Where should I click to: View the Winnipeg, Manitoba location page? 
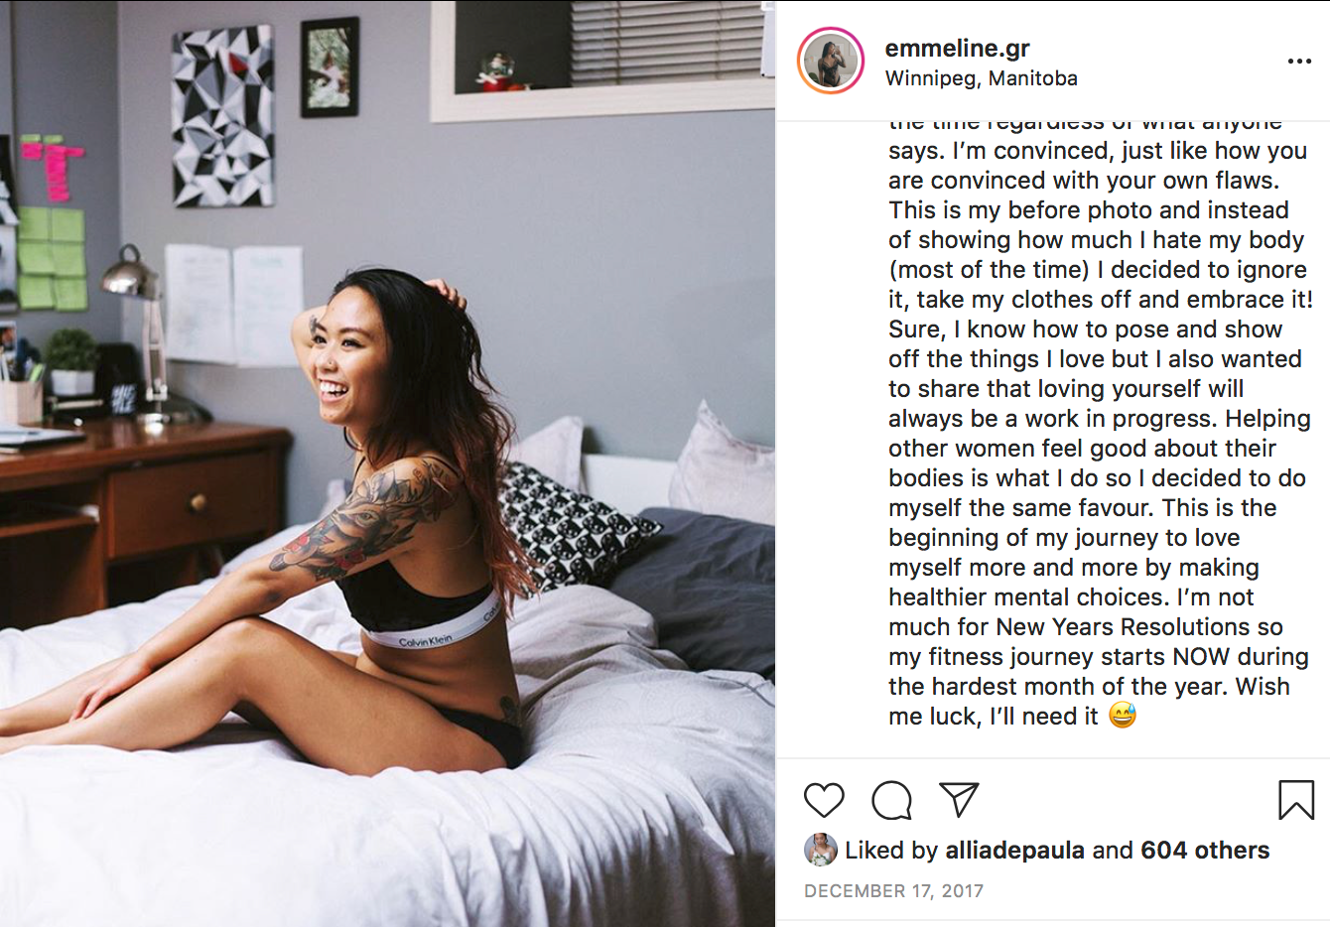coord(981,78)
